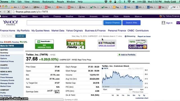Viewport: 180px width, 101px height.
Task: Click the Search Finance button
Action: pos(112,23)
